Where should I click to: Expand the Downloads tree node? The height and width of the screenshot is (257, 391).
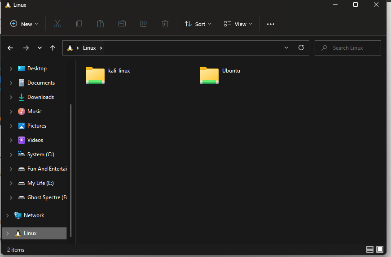click(x=11, y=97)
